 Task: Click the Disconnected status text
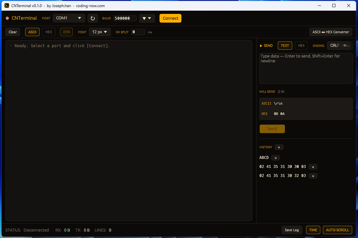pos(36,230)
